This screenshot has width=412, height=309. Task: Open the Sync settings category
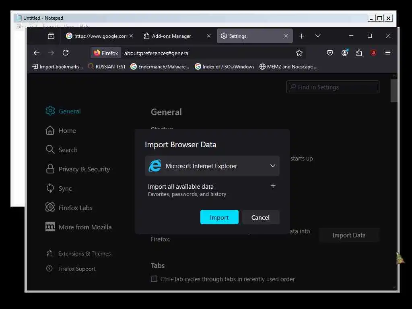pos(59,188)
